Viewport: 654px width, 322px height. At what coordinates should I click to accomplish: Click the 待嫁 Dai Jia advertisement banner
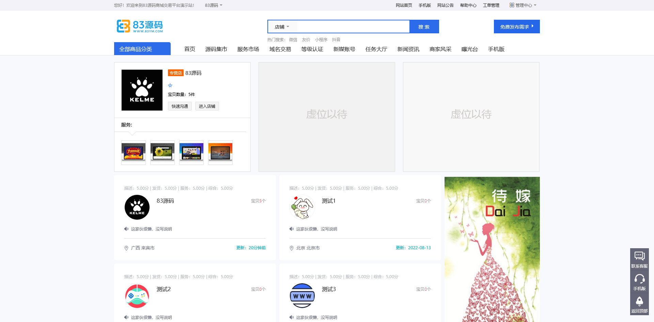tap(492, 249)
